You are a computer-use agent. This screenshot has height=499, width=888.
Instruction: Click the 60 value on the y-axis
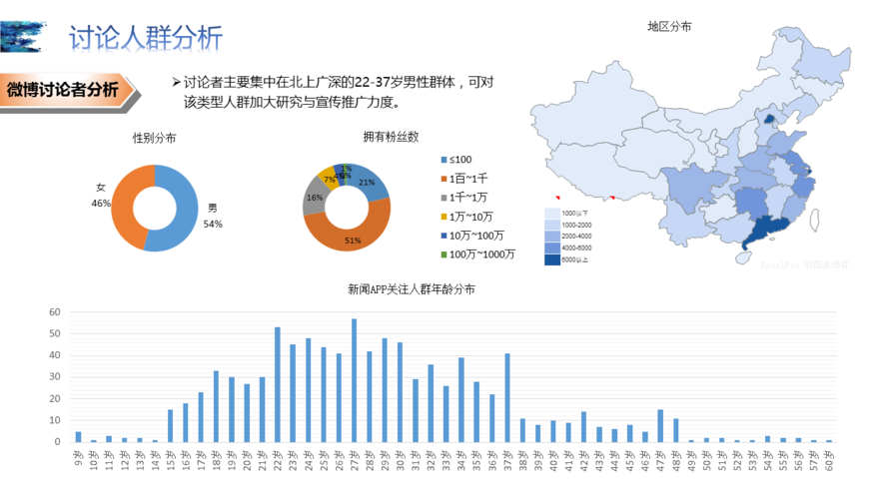[54, 311]
